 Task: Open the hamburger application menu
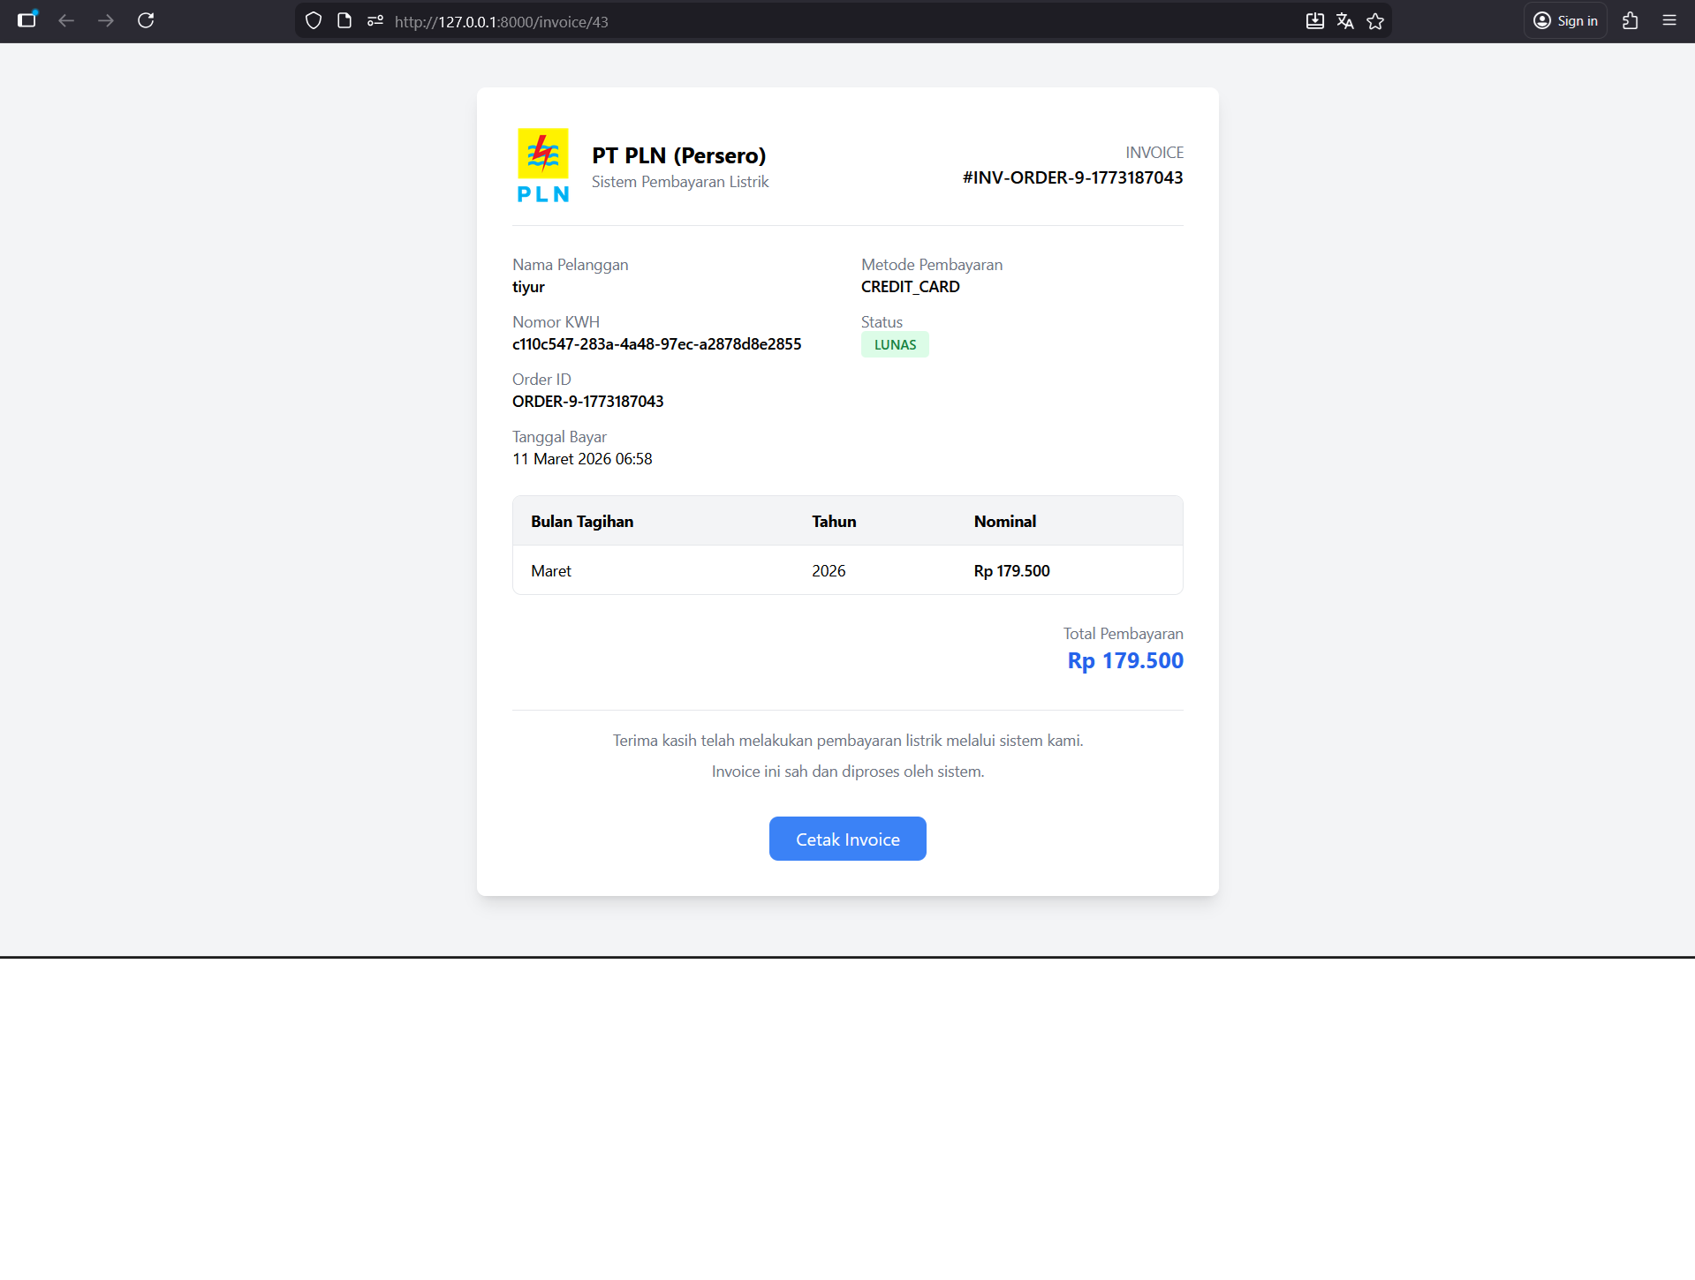coord(1669,20)
